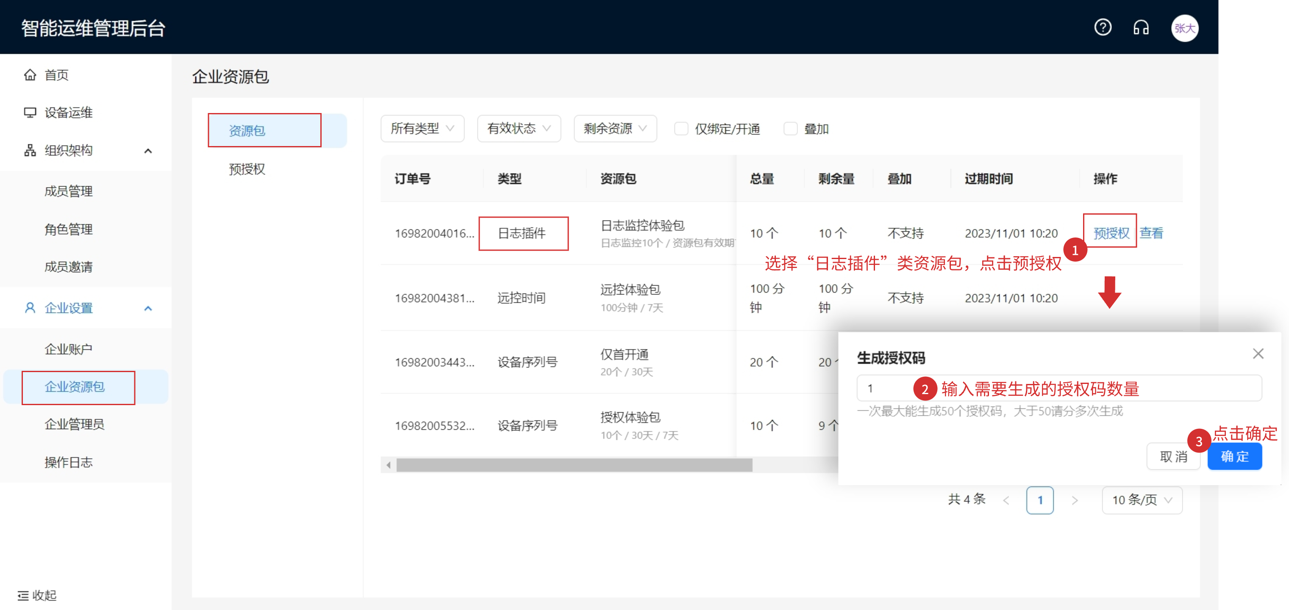Image resolution: width=1289 pixels, height=610 pixels.
Task: Switch to the 资源包 tab
Action: [x=277, y=130]
